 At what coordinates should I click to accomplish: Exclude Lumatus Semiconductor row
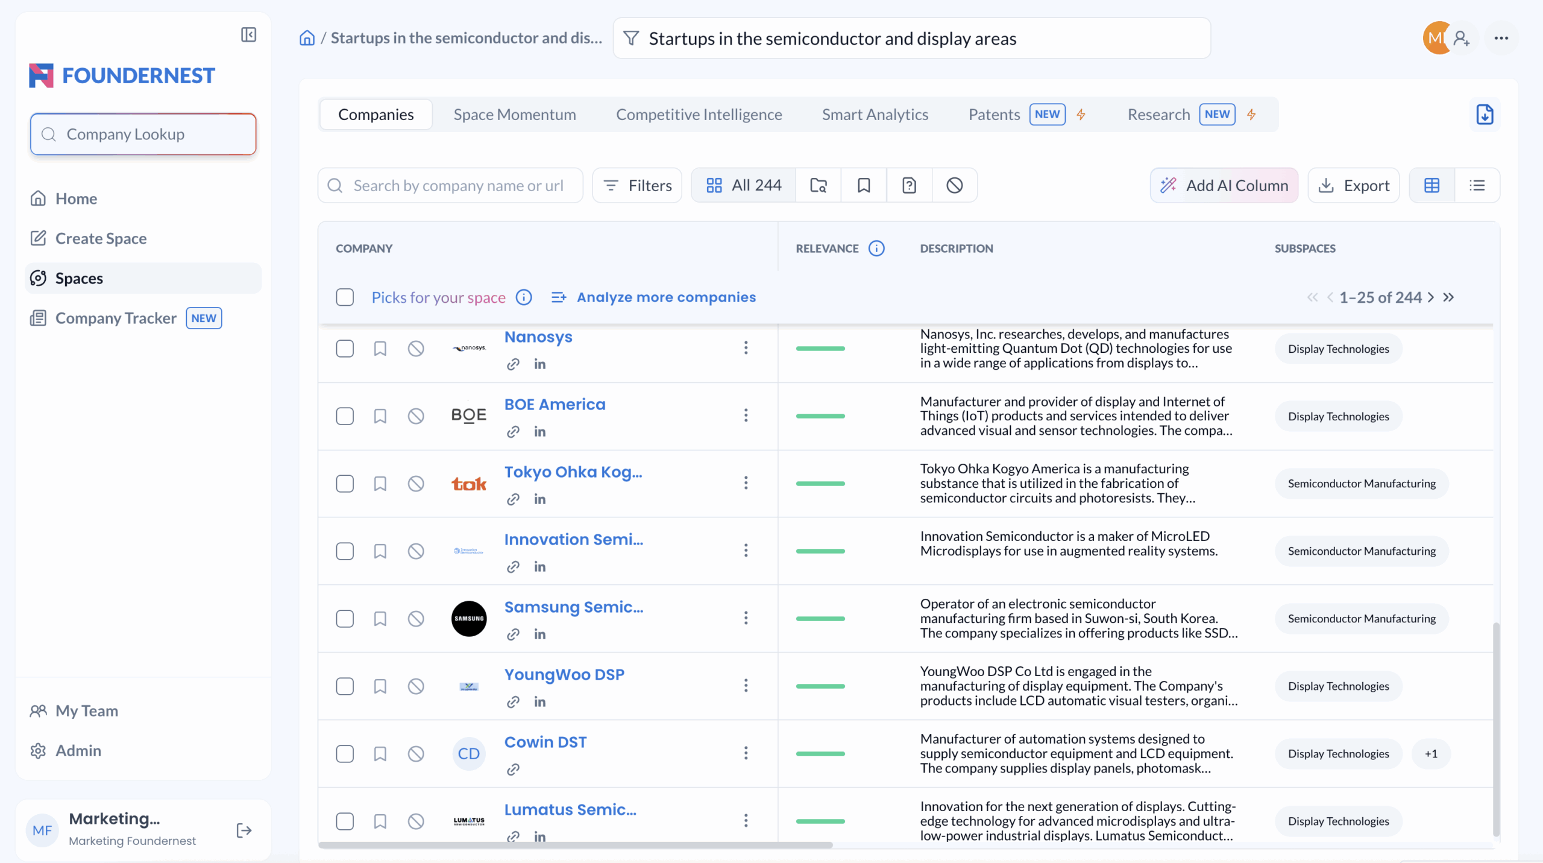[416, 821]
